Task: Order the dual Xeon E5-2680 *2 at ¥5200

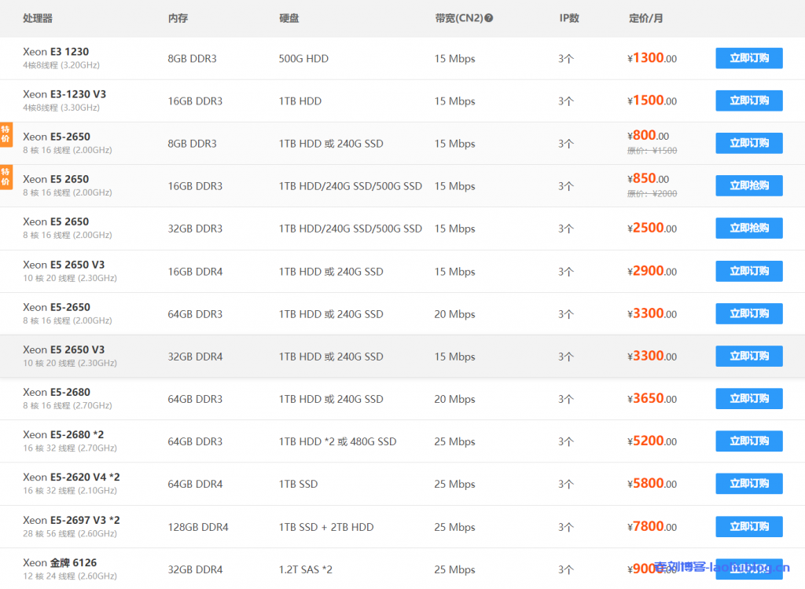Action: tap(748, 441)
